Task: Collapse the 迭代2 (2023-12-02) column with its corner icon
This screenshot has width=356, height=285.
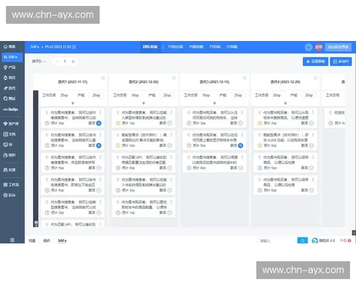Action: [174, 78]
